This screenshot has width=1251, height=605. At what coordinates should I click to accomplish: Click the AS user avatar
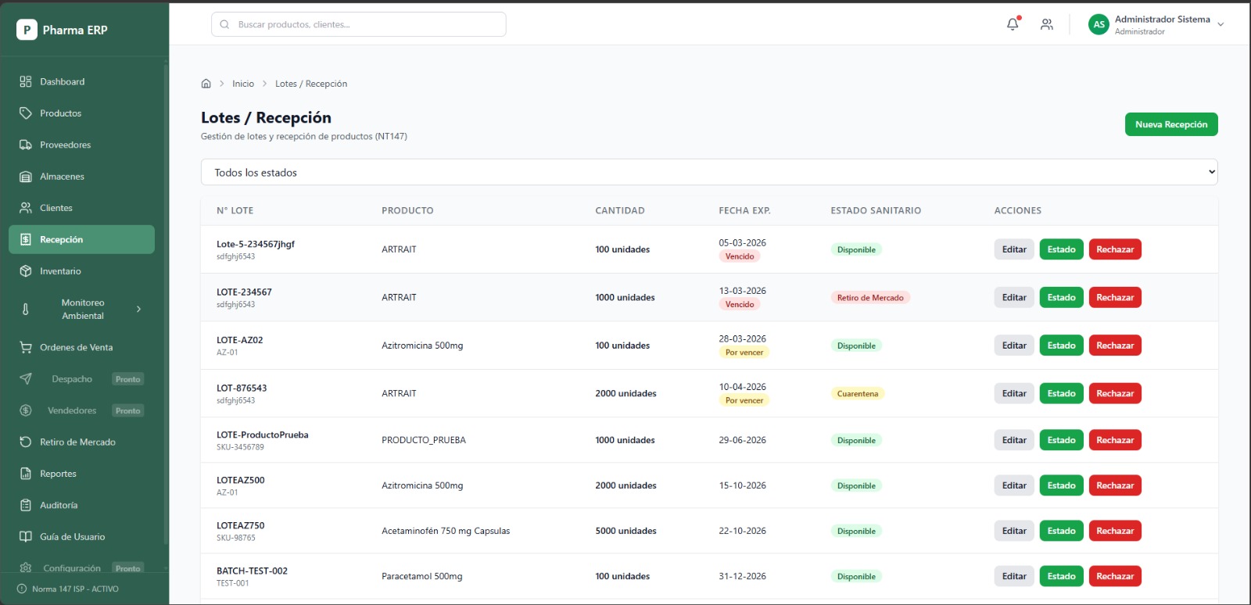(x=1099, y=24)
